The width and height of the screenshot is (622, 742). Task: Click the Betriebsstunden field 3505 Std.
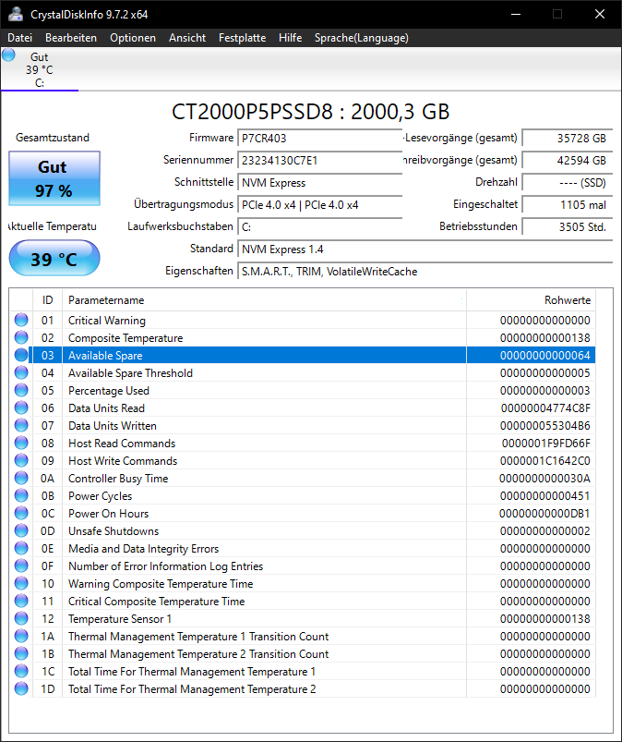[568, 227]
